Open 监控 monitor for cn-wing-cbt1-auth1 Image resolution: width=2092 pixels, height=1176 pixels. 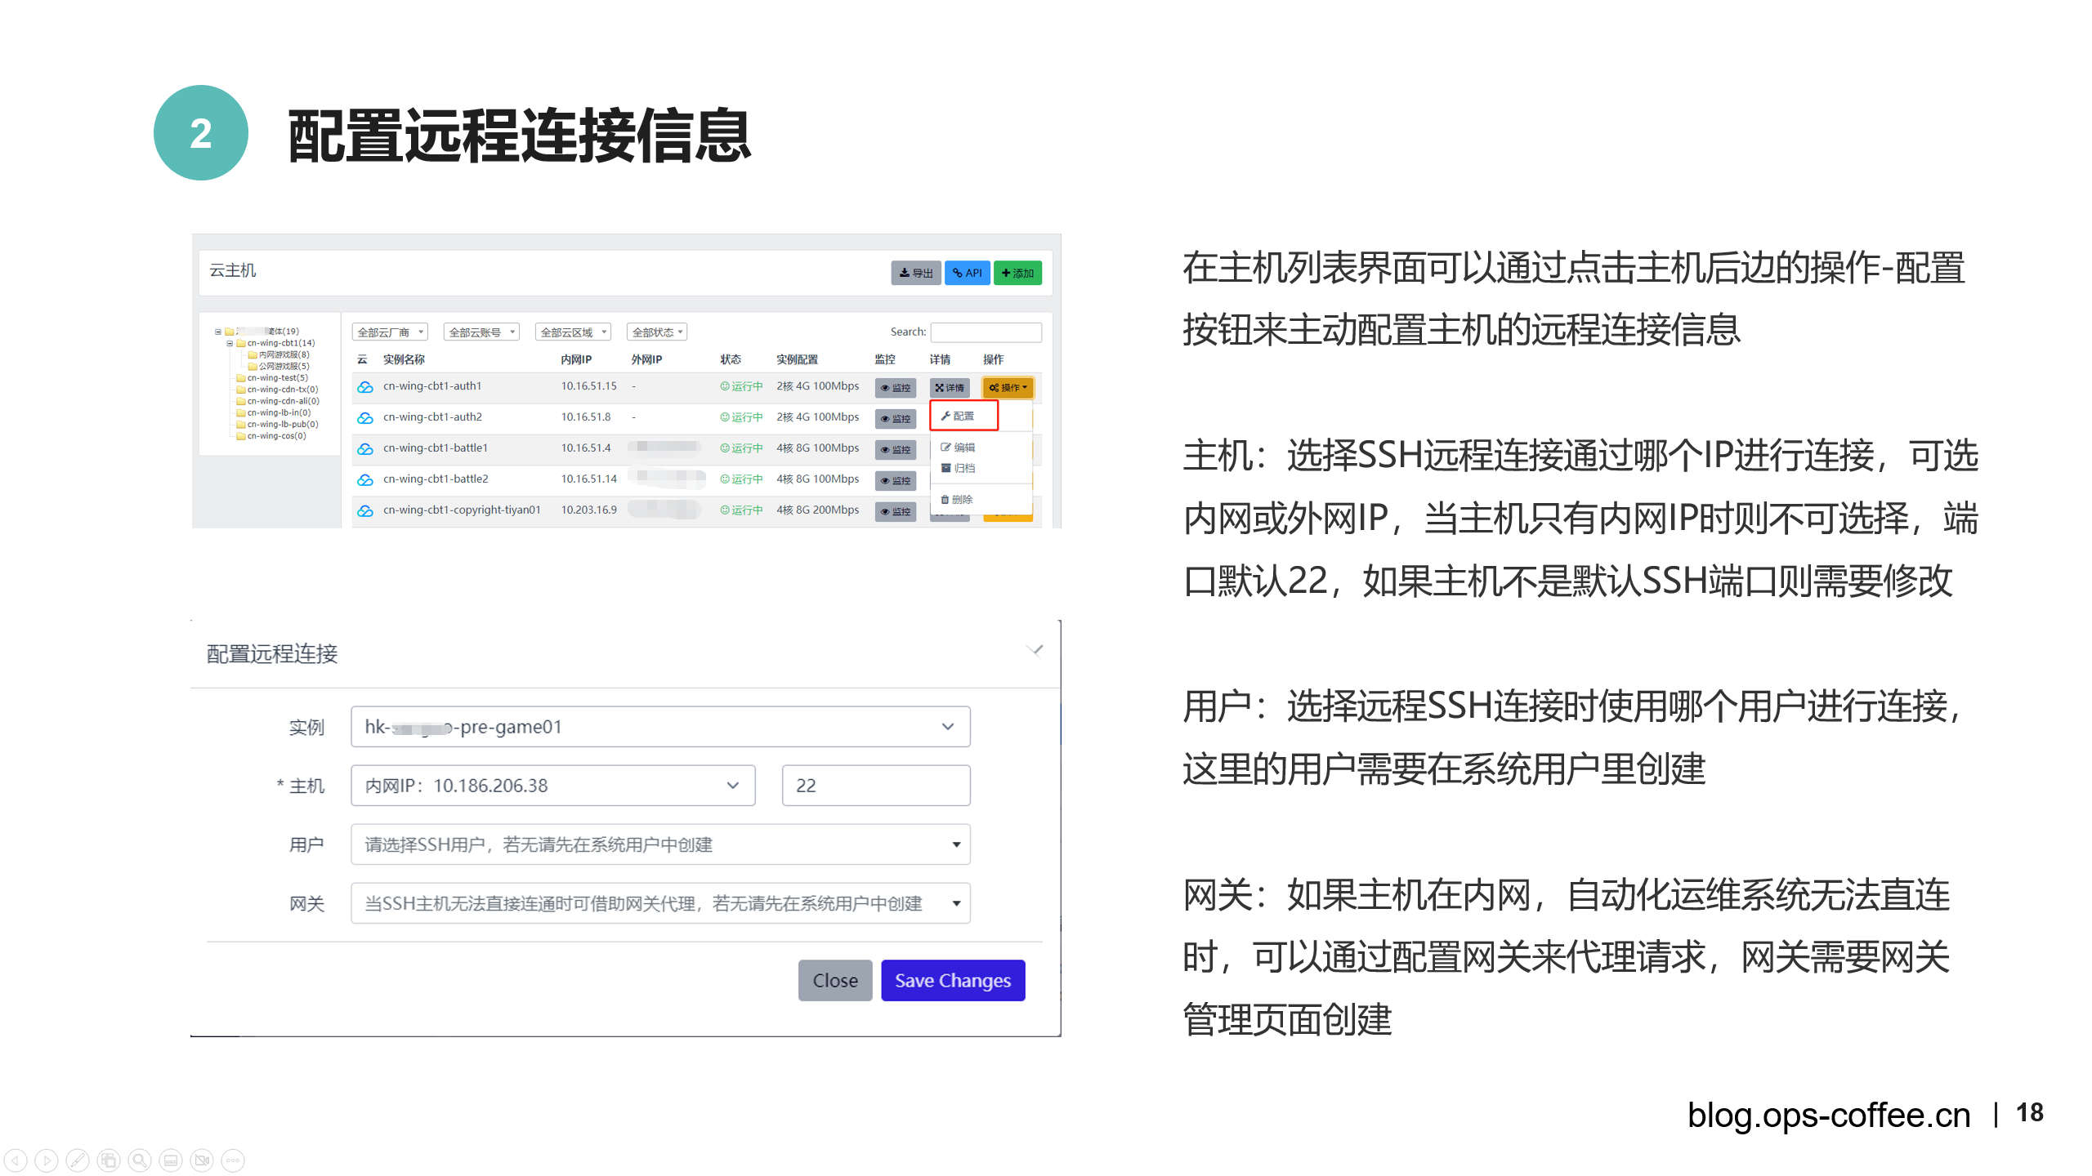pyautogui.click(x=895, y=388)
